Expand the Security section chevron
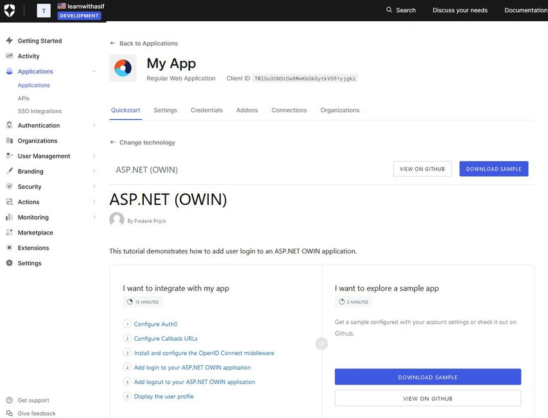548x418 pixels. tap(94, 187)
